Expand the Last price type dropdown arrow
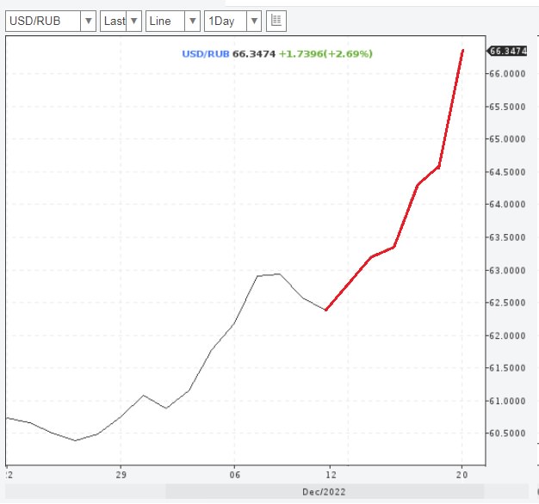This screenshot has width=539, height=504. pos(133,21)
